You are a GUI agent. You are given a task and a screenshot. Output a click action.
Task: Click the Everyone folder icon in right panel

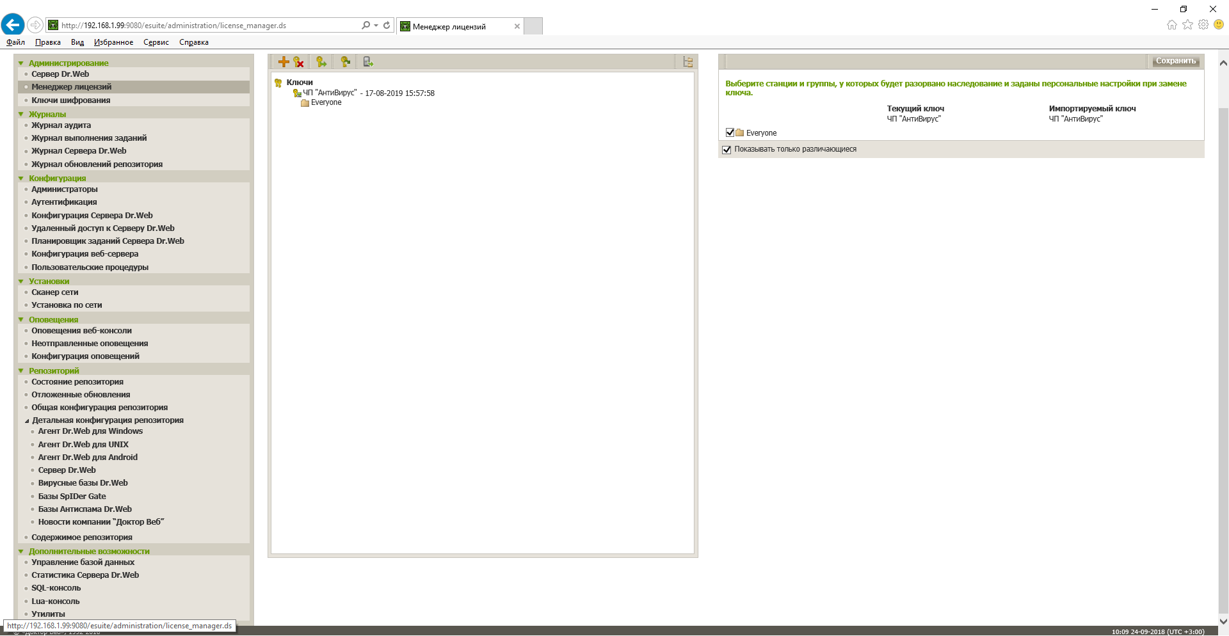click(740, 133)
